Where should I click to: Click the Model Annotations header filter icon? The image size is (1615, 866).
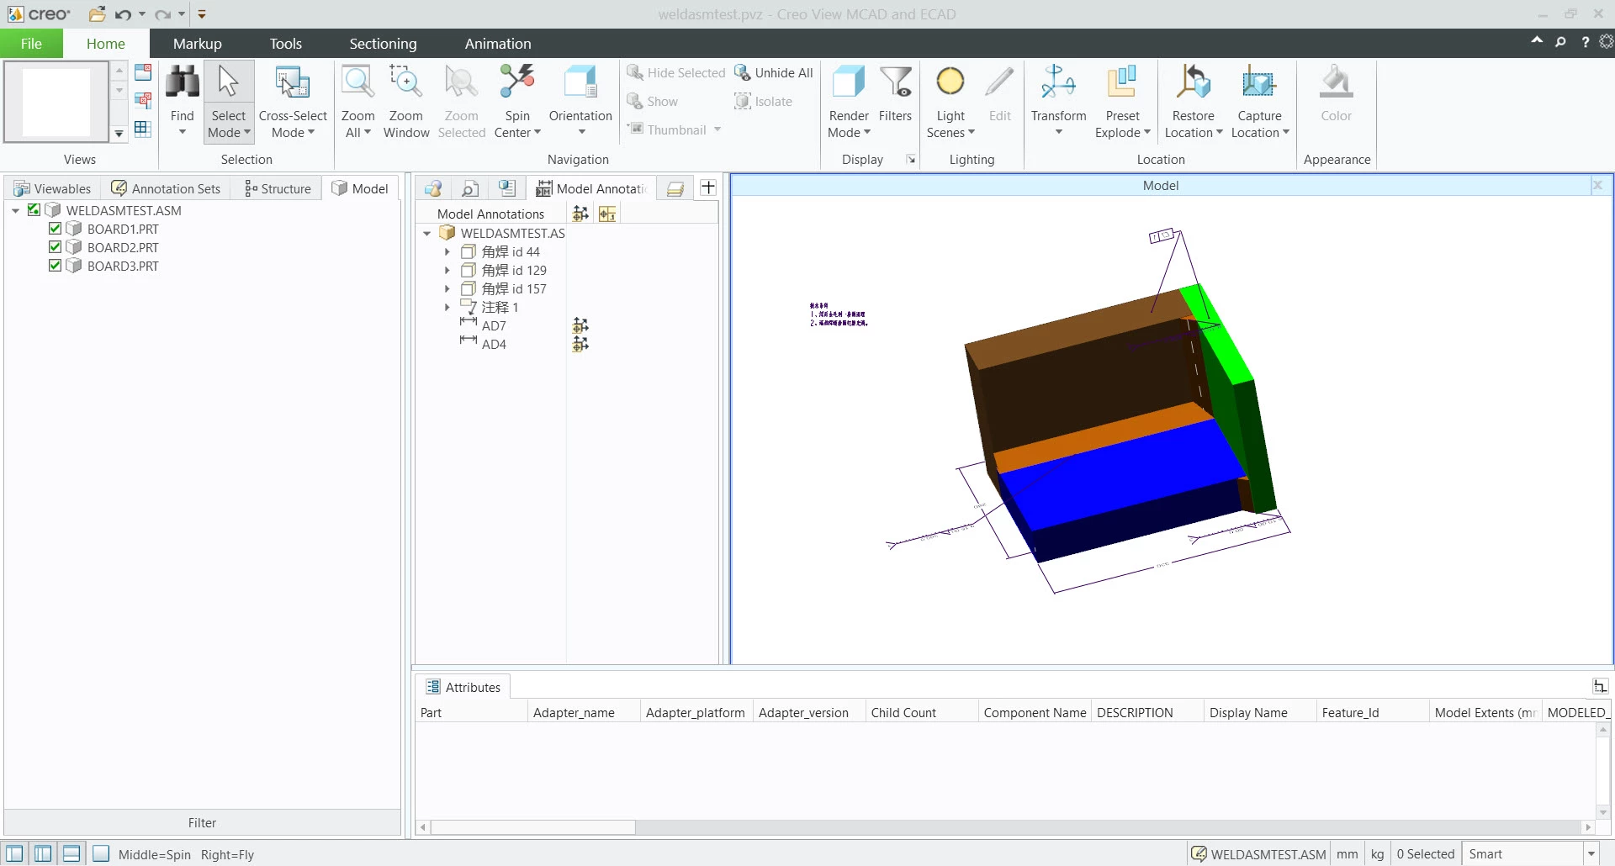pyautogui.click(x=580, y=214)
